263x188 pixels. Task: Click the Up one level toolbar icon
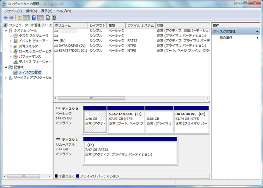point(20,17)
